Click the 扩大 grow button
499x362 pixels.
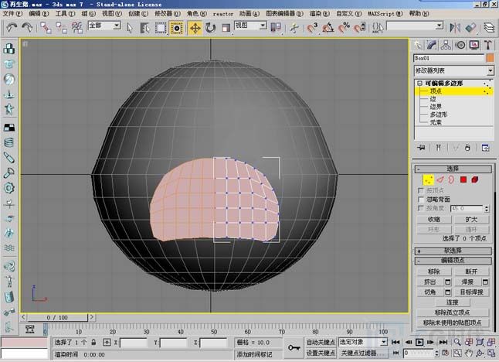[x=471, y=219]
